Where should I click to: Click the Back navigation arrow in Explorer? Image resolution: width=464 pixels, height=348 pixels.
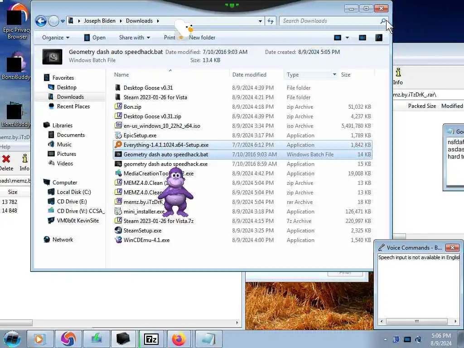click(x=41, y=21)
